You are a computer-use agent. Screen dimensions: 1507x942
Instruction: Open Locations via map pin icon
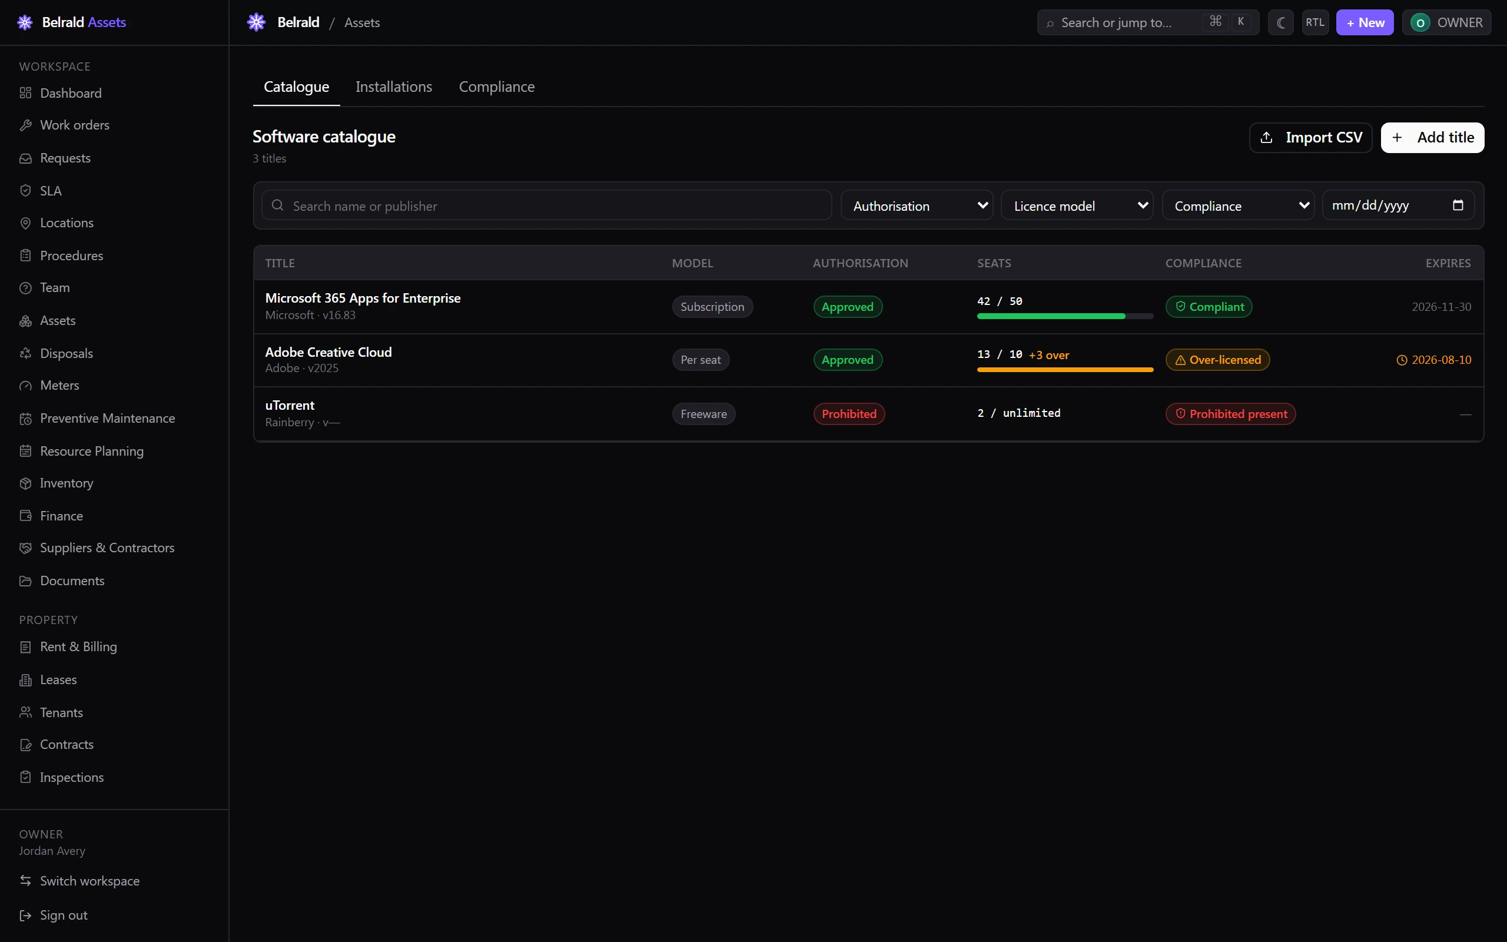click(25, 223)
